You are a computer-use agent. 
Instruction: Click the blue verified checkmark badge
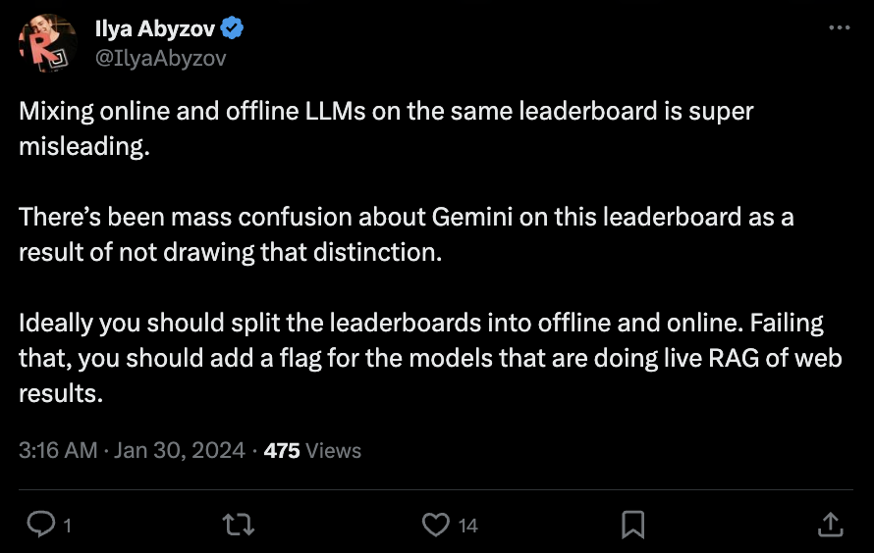pos(234,29)
